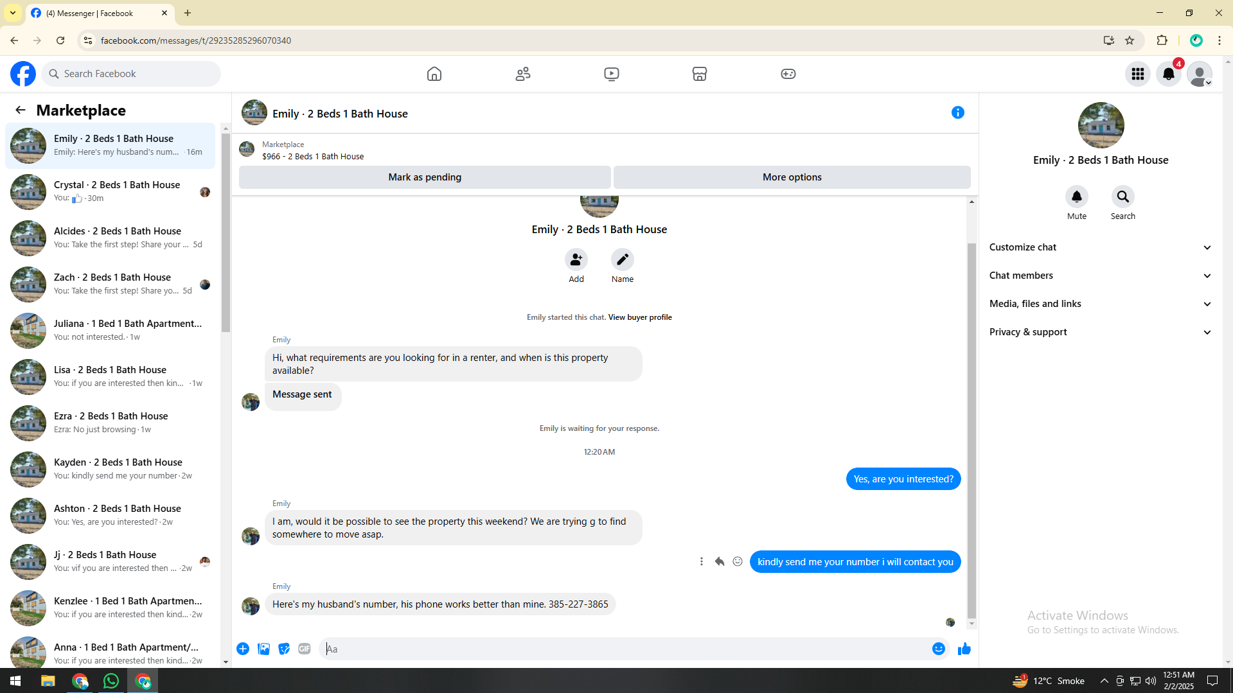Open the volume control in system tray
This screenshot has height=693, width=1233.
point(1150,681)
